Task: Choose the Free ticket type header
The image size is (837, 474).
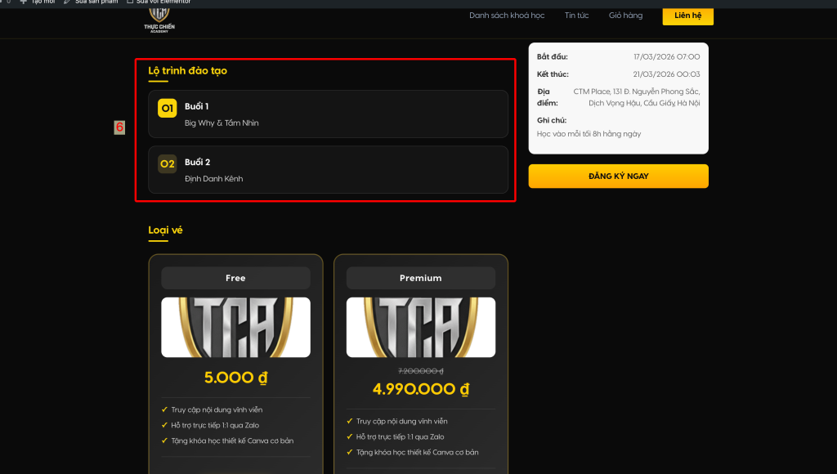Action: (235, 278)
